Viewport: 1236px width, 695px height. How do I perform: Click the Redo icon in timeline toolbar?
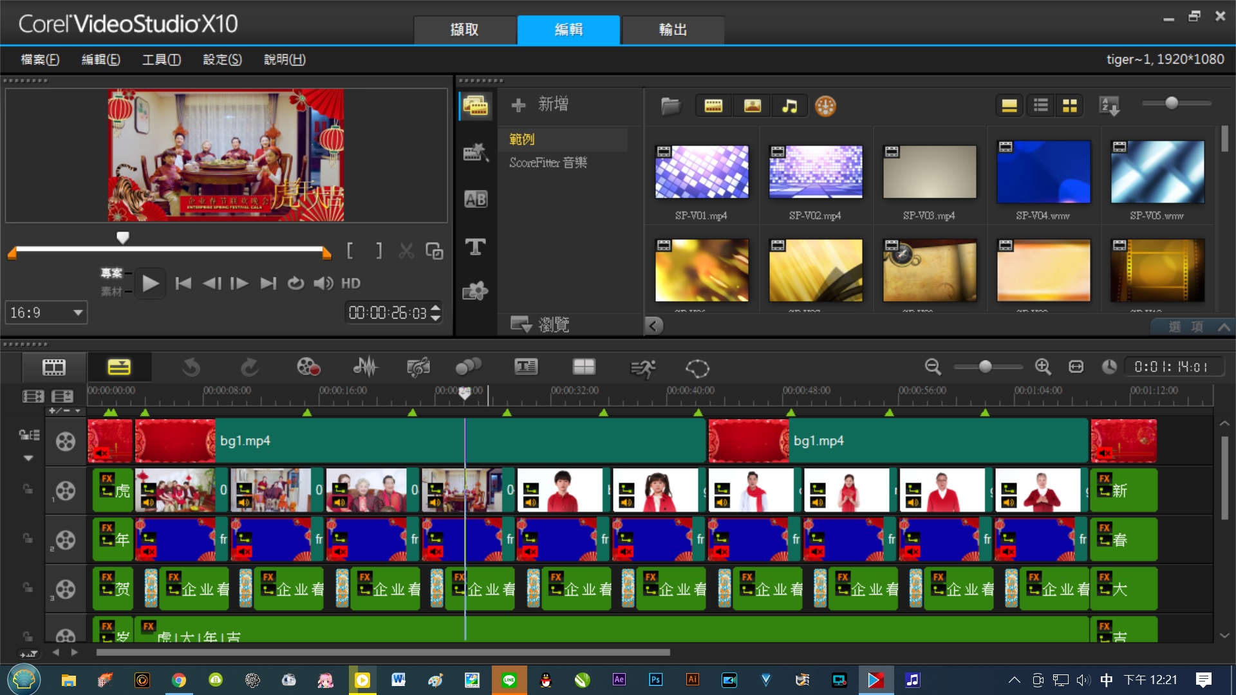pyautogui.click(x=250, y=367)
